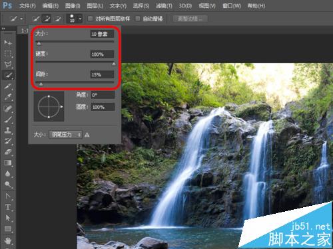The height and width of the screenshot is (249, 333).
Task: Select the Dodge tool
Action: pos(8,185)
